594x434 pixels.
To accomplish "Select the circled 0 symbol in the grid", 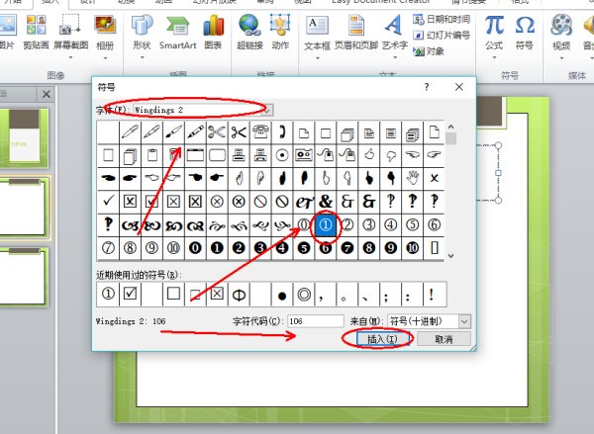I will [304, 225].
